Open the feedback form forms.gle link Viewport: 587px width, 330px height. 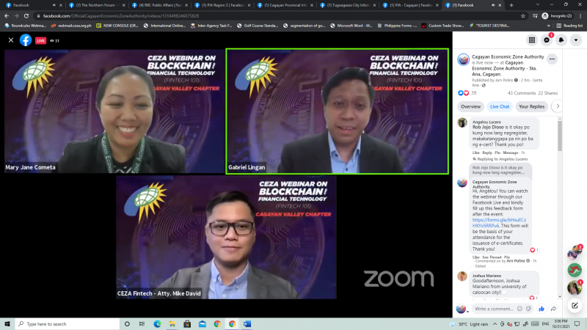(499, 223)
